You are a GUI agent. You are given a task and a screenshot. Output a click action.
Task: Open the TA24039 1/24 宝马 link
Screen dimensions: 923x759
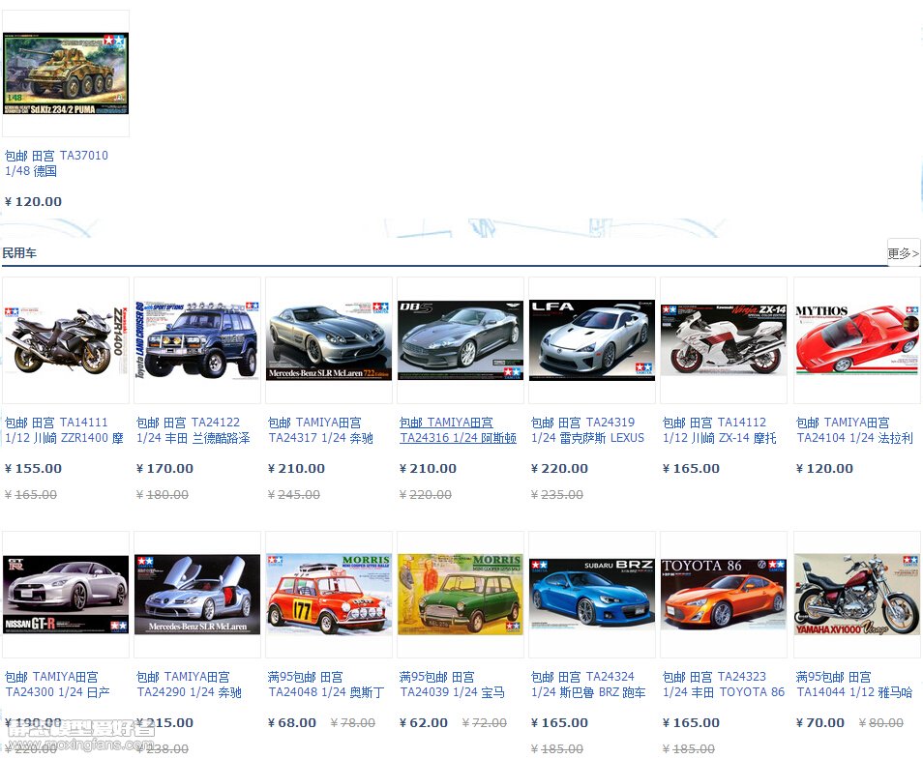(x=452, y=685)
